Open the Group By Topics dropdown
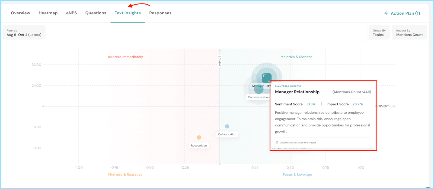This screenshot has width=434, height=189. coord(379,32)
